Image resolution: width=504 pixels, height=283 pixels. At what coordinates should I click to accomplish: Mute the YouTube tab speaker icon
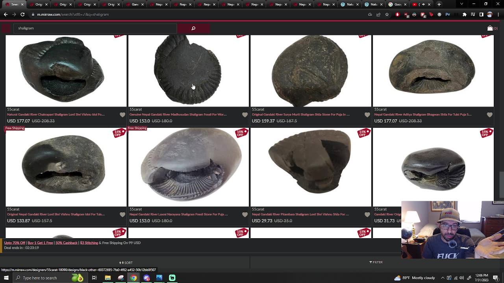424,4
